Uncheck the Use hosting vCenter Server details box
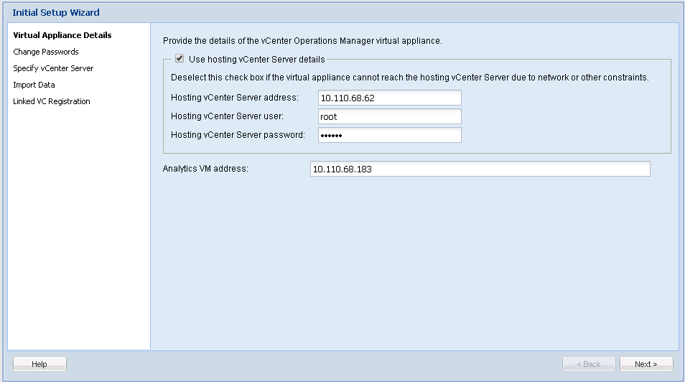The width and height of the screenshot is (685, 382). 180,60
